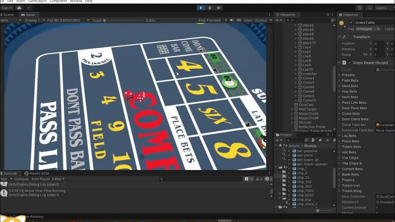Select the chip_100 model asset
The width and height of the screenshot is (395, 222).
click(x=304, y=182)
